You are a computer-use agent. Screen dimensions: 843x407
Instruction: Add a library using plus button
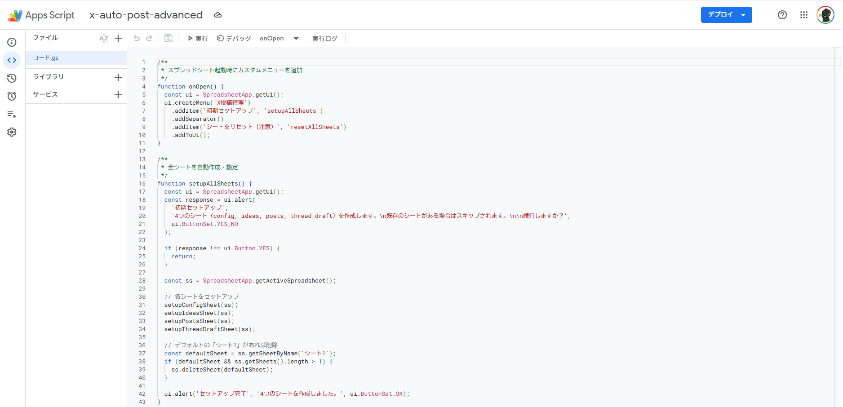tap(118, 77)
